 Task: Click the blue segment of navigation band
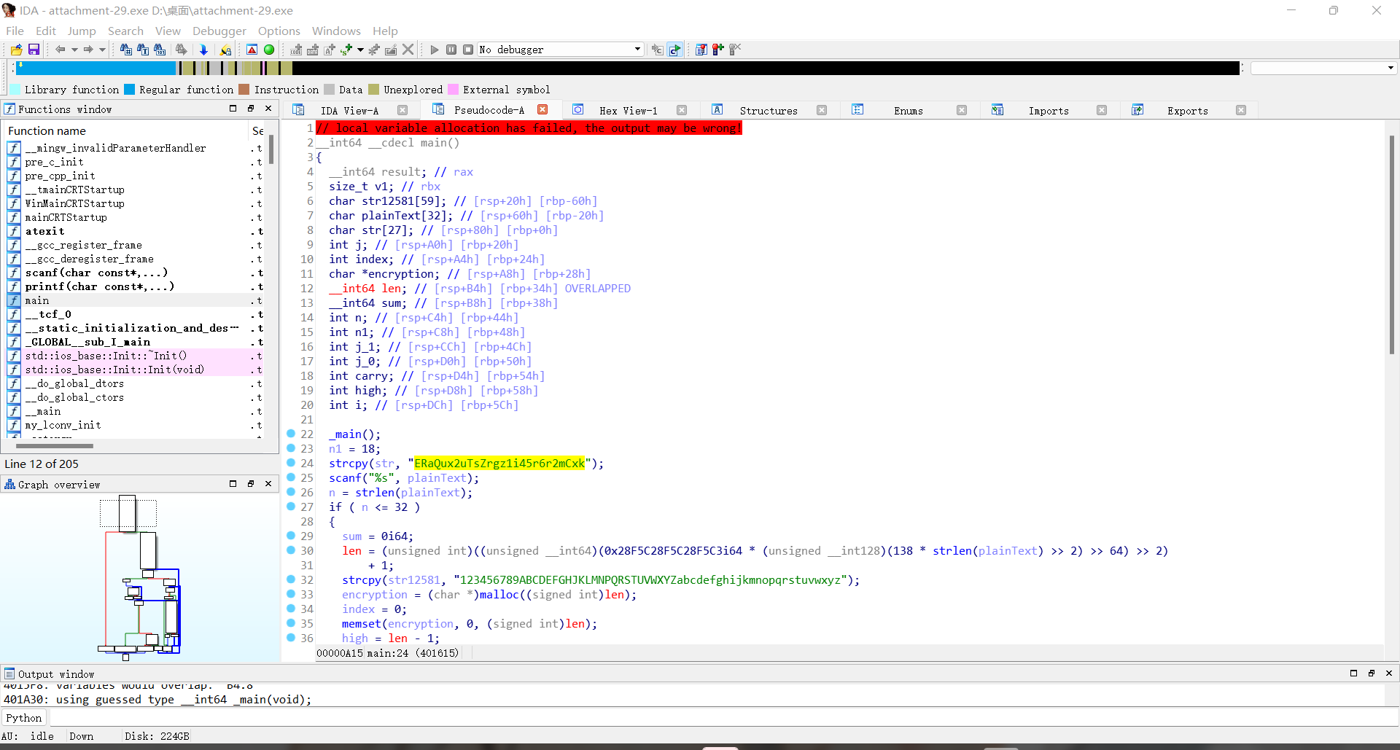tap(95, 68)
